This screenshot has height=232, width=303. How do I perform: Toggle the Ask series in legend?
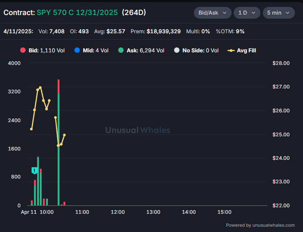click(x=141, y=50)
